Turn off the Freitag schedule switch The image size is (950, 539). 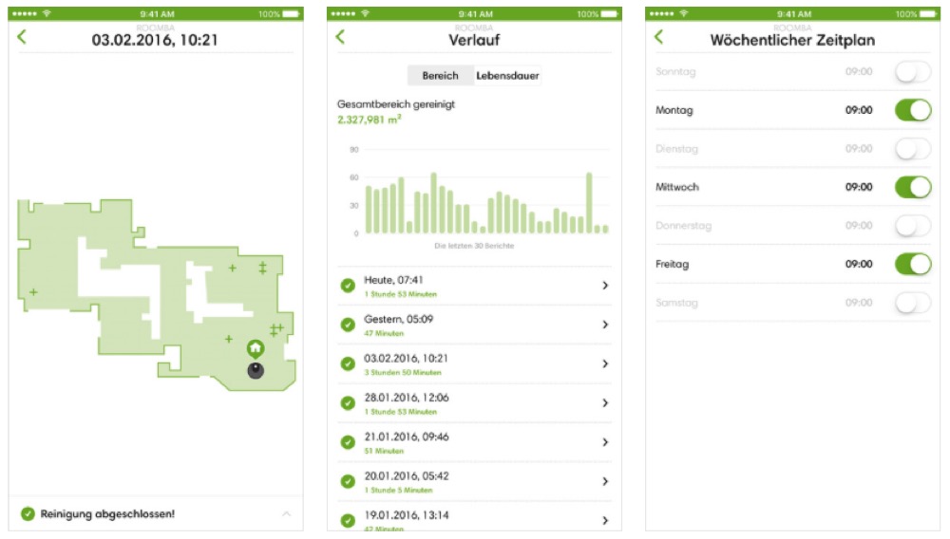click(912, 265)
